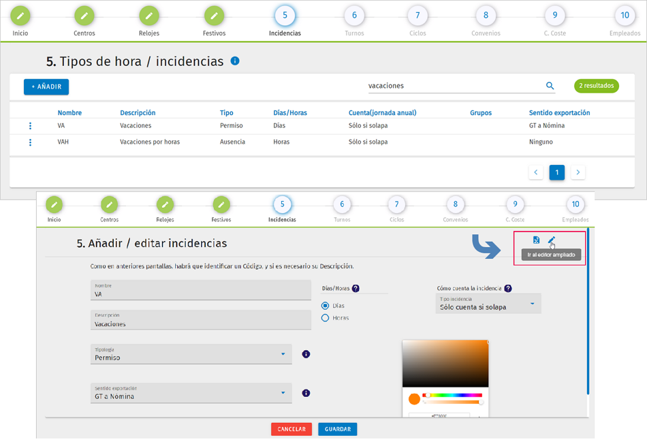Switch to step 8 Convenios in list screen
647x444 pixels.
[x=486, y=16]
